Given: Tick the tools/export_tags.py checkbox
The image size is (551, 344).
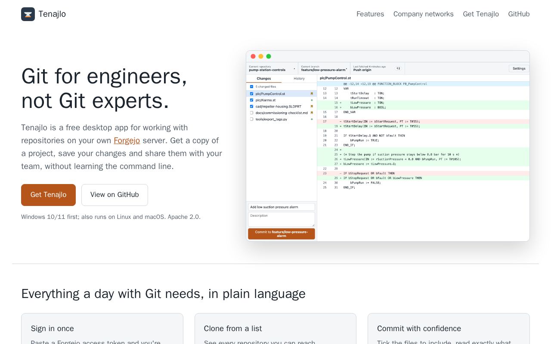Looking at the screenshot, I should (x=252, y=119).
